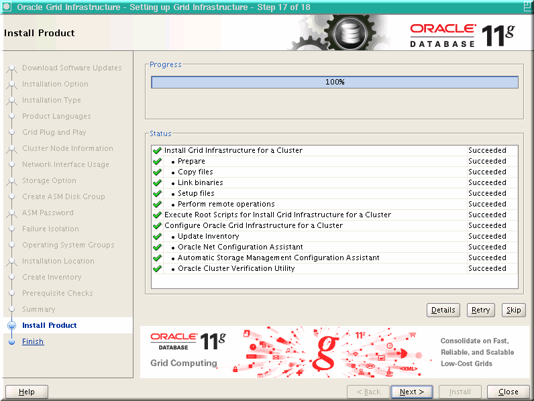Click checkmark for Update Inventory row
This screenshot has height=401, width=534.
coord(158,236)
